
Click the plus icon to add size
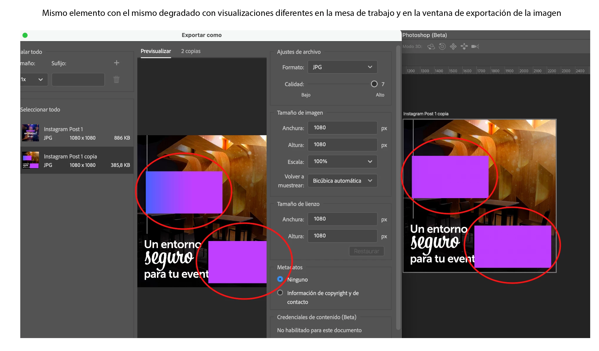click(117, 63)
